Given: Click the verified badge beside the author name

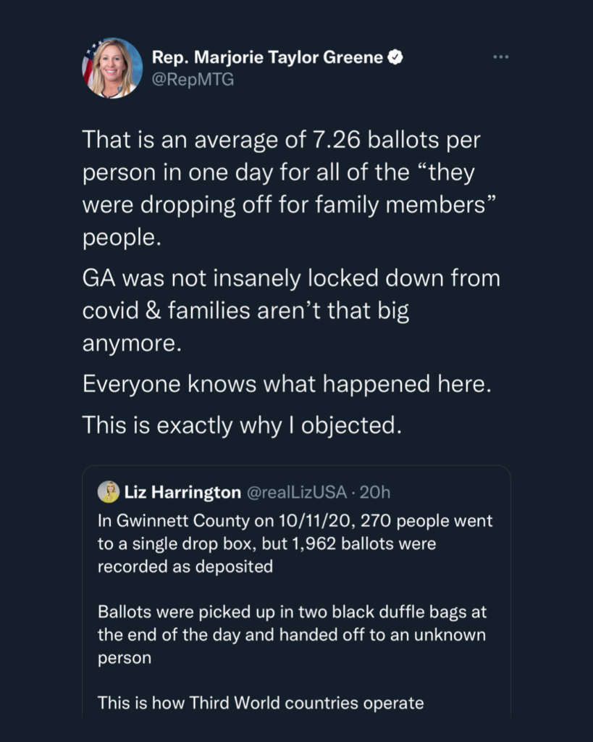Looking at the screenshot, I should point(395,57).
